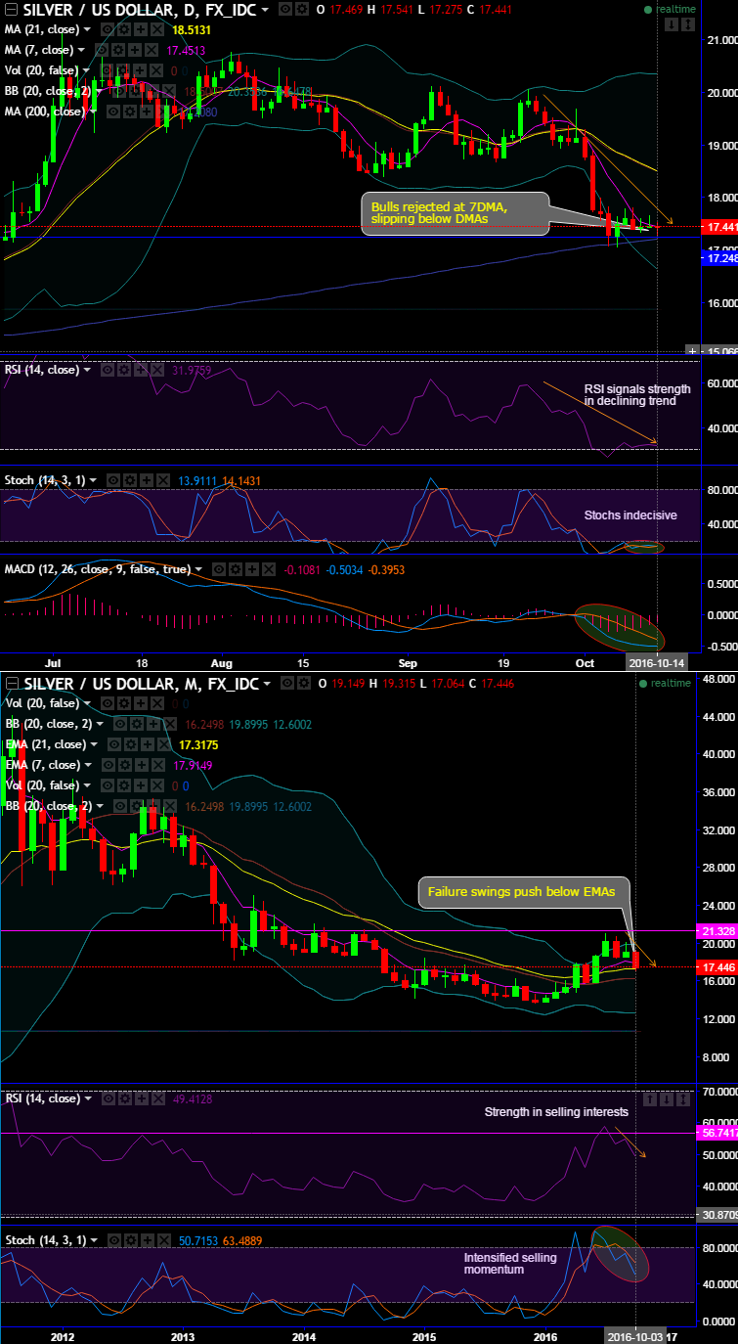
Task: Open gear settings for monthly SILVER / US DOLLAR symbol
Action: (304, 683)
